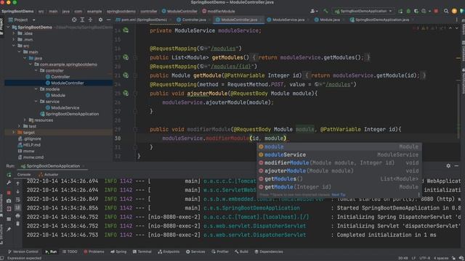The width and height of the screenshot is (465, 261).
Task: Click the Build project hammer icon
Action: click(325, 12)
